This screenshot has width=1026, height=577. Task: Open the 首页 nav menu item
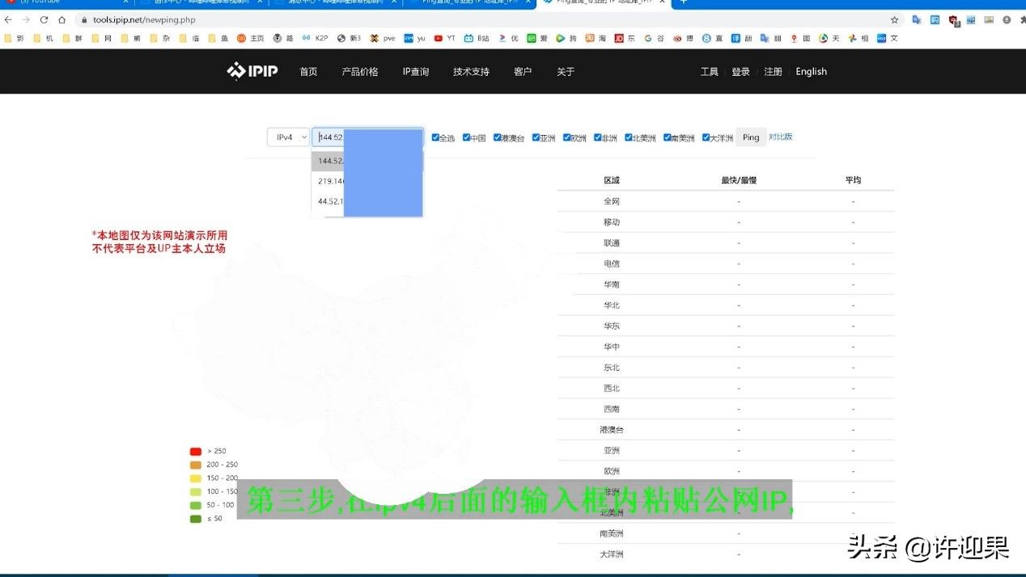[308, 72]
